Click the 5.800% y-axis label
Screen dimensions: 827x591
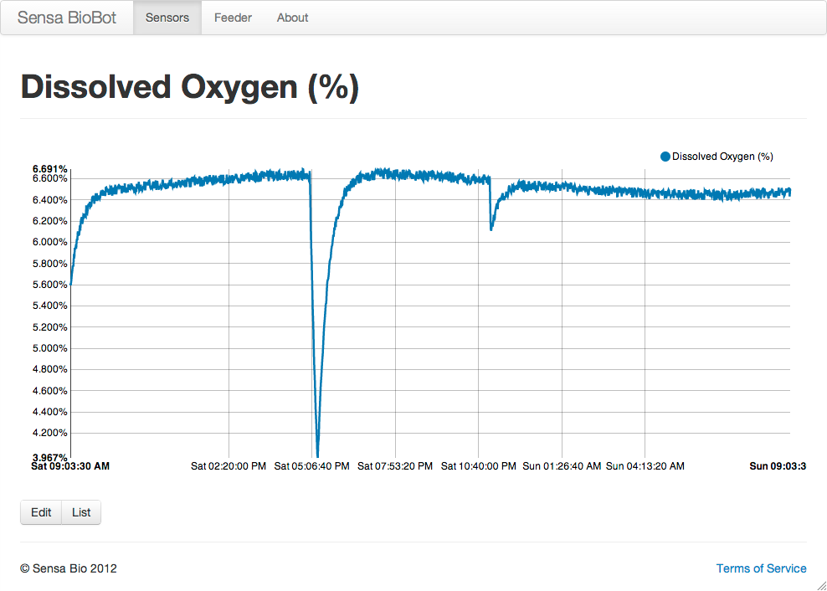50,264
